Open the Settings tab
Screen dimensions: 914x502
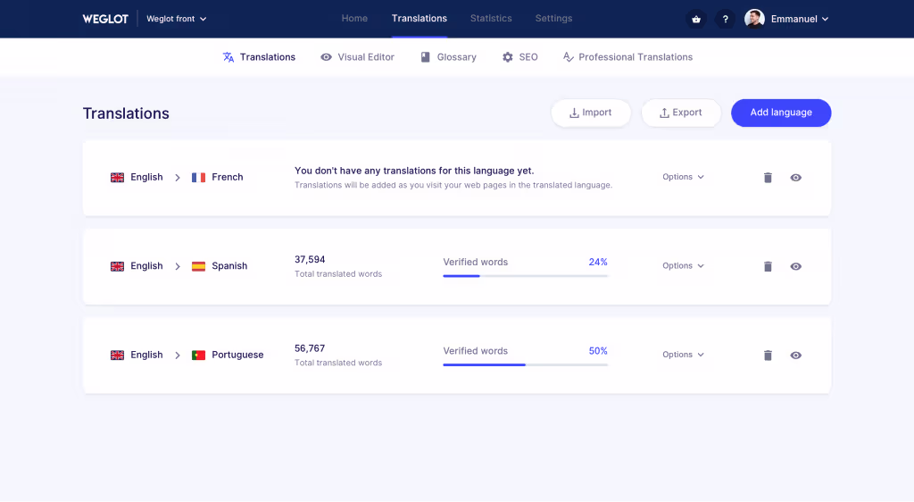tap(553, 18)
